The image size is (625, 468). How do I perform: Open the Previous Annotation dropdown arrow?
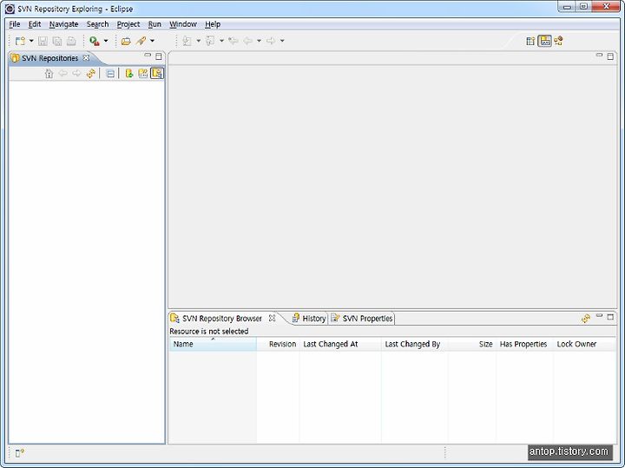pos(221,41)
